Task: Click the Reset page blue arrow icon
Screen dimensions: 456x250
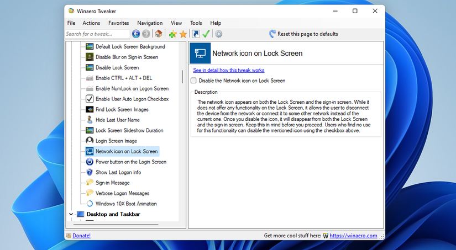Action: 272,34
